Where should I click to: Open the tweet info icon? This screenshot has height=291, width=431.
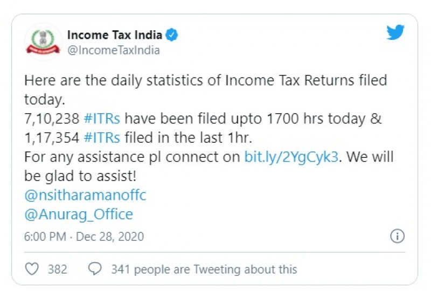click(397, 236)
